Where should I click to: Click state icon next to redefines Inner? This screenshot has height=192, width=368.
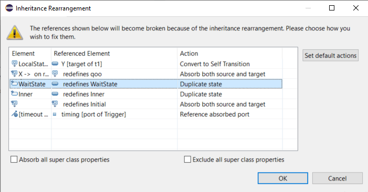(55, 94)
